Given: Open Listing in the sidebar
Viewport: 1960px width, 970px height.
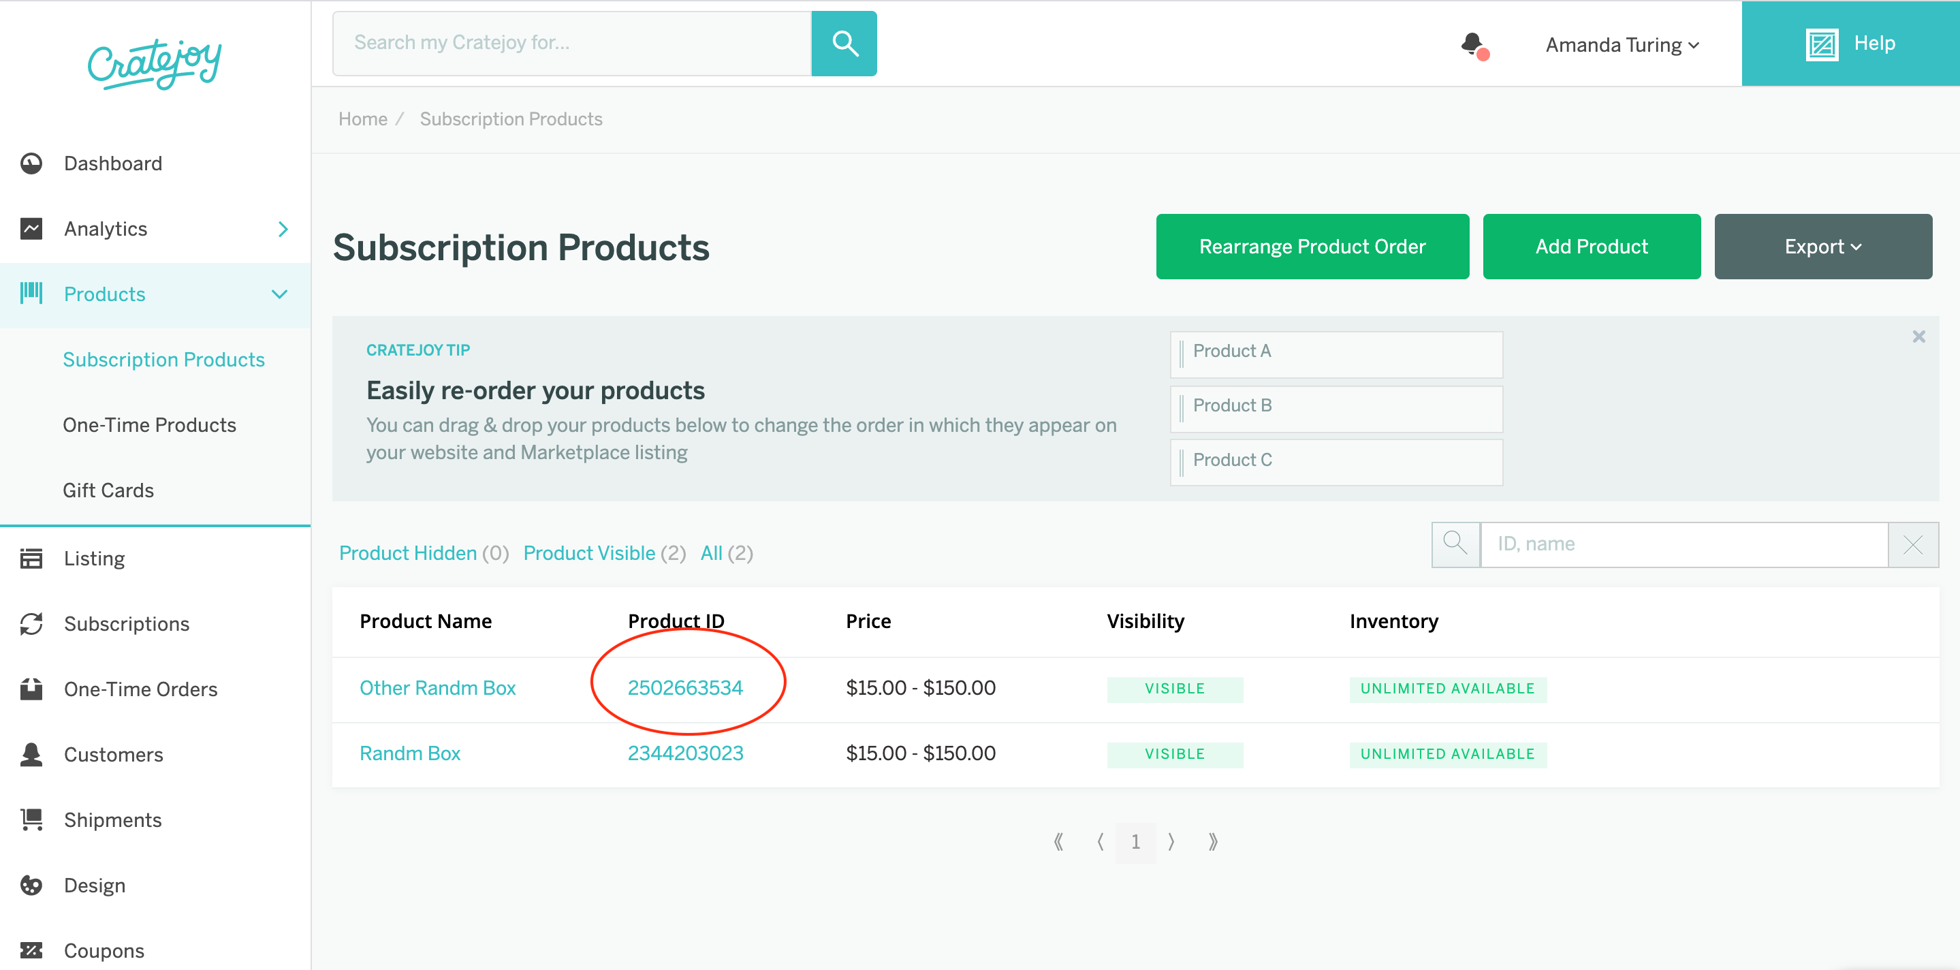Looking at the screenshot, I should point(95,559).
